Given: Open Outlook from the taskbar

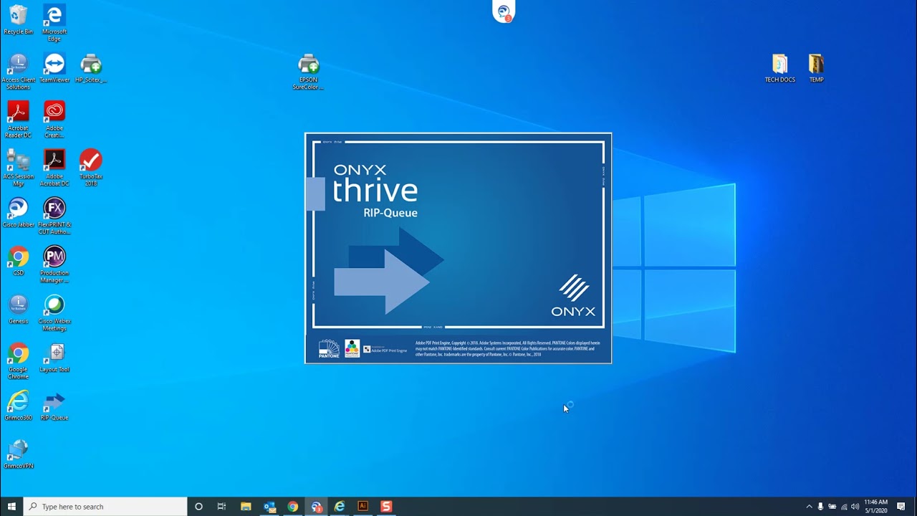Looking at the screenshot, I should tap(269, 507).
